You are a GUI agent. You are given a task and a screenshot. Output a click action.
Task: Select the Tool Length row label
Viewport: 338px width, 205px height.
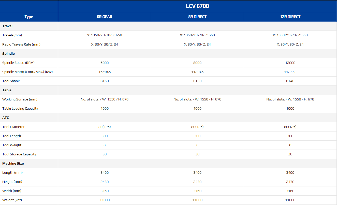[12, 136]
